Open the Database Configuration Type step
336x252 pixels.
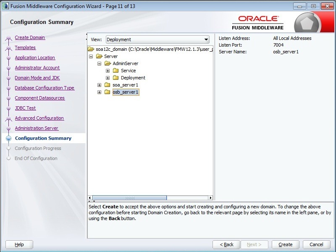pos(45,88)
